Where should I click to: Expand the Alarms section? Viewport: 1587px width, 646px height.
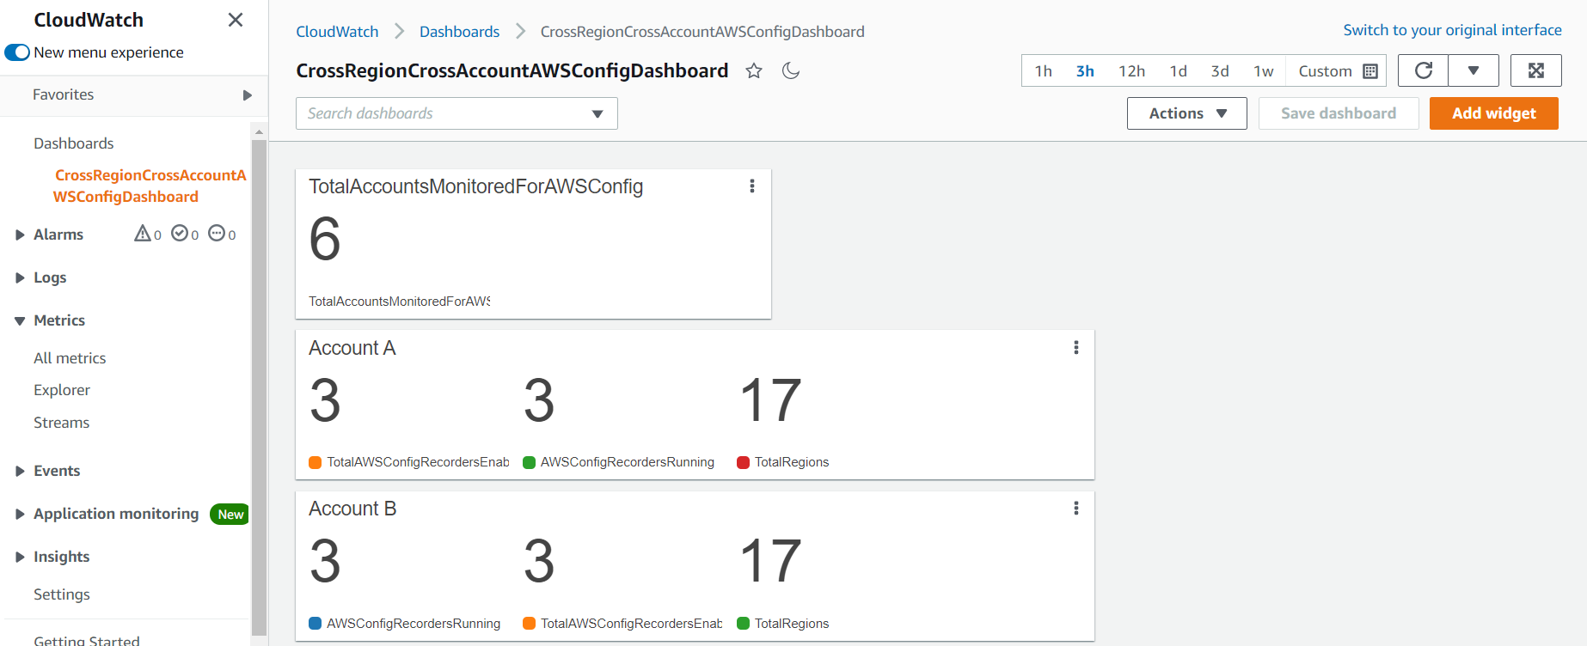(20, 235)
